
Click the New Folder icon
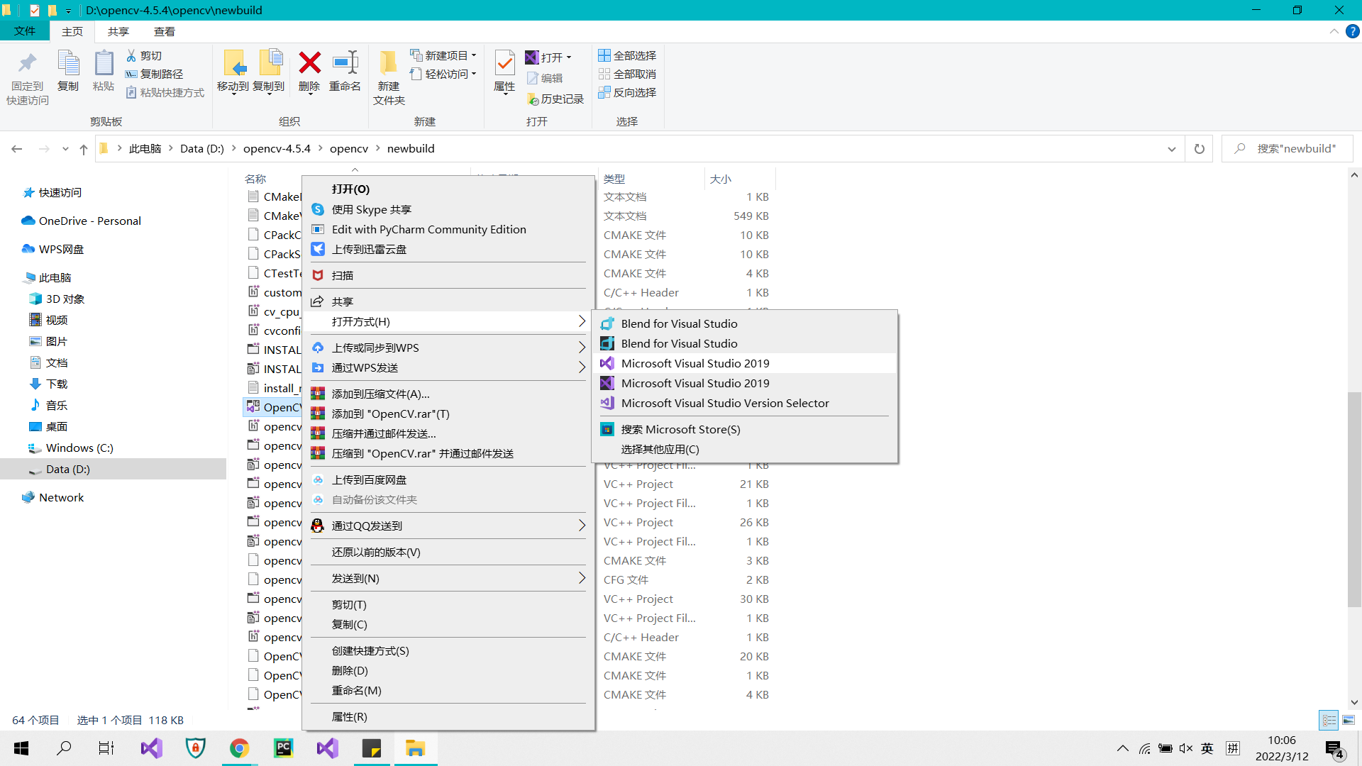(388, 63)
